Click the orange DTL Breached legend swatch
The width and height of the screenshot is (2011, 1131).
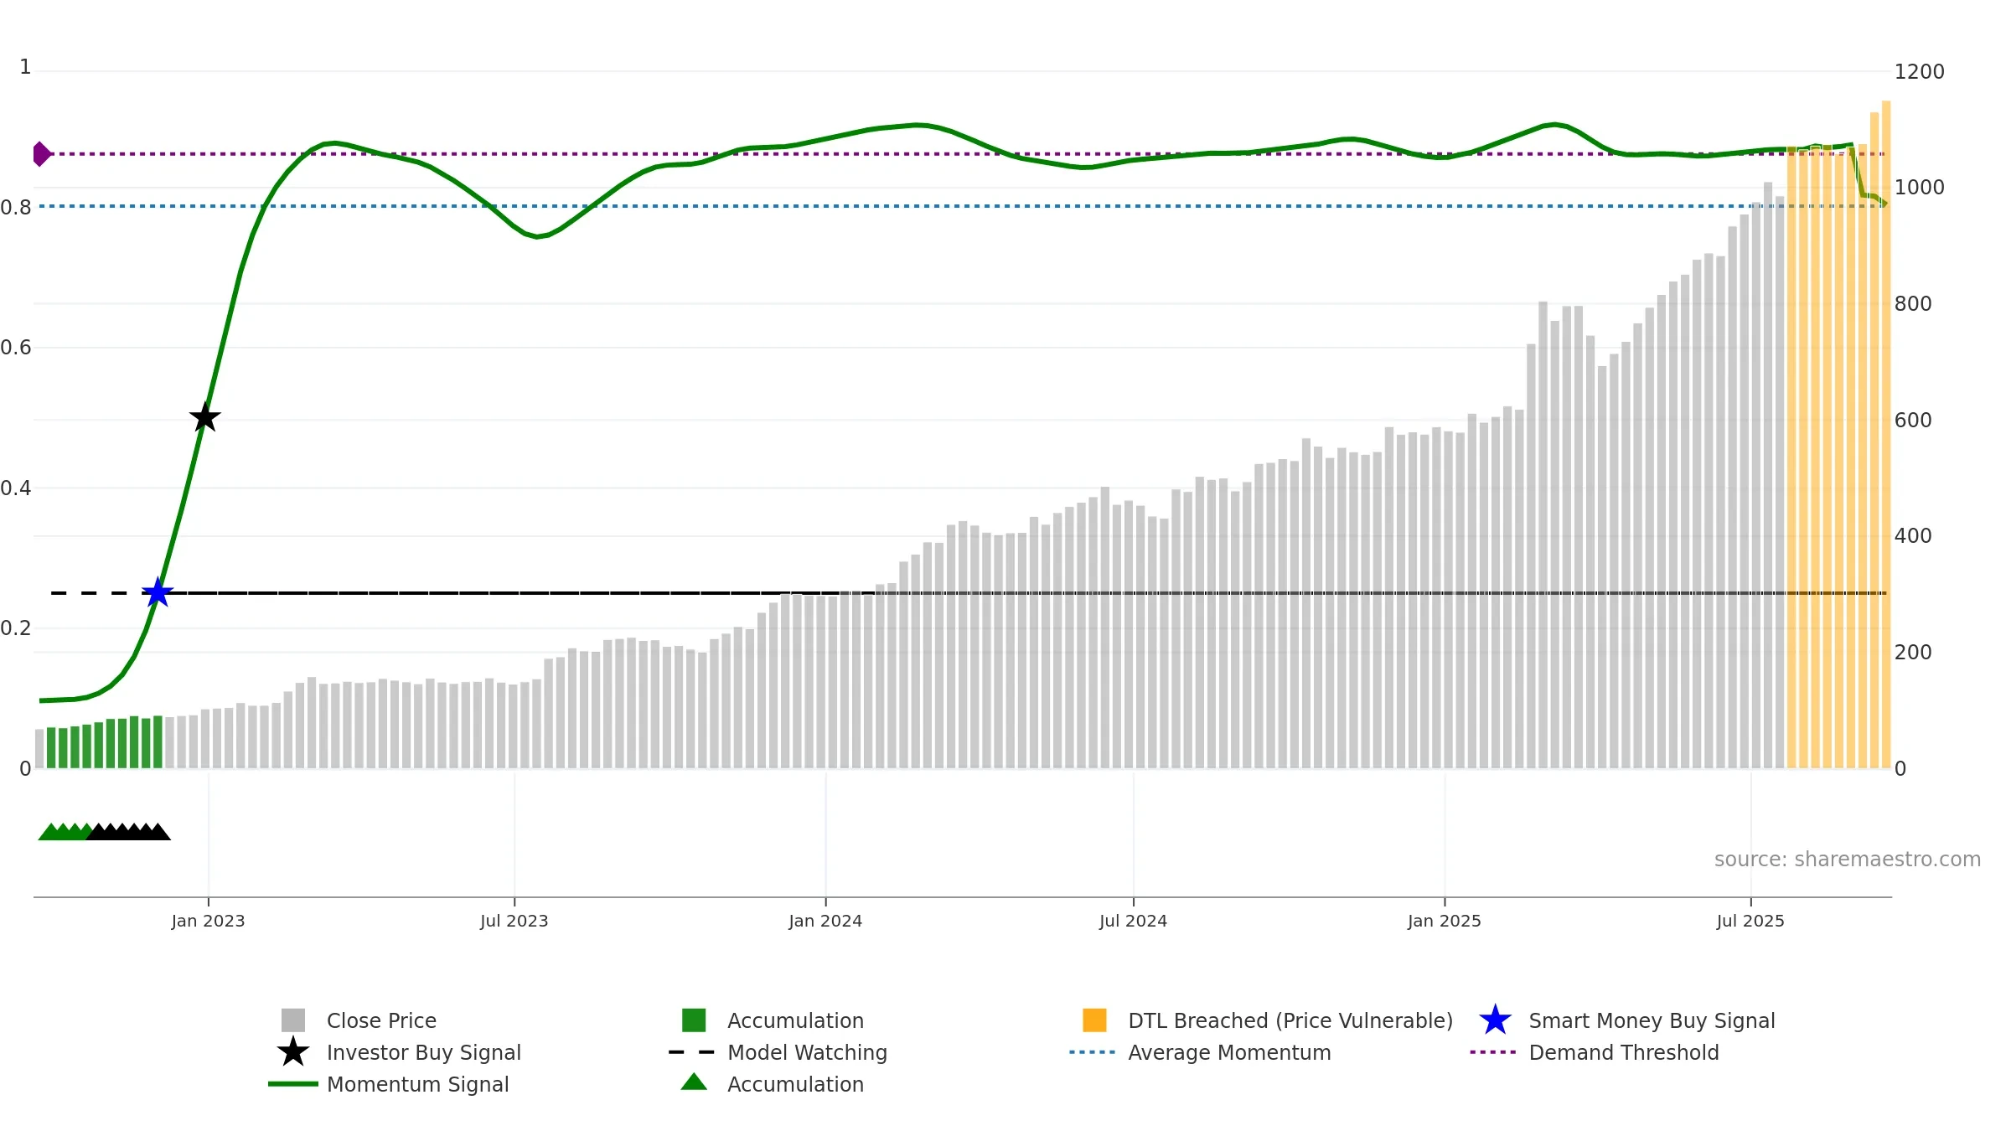pos(1094,1020)
